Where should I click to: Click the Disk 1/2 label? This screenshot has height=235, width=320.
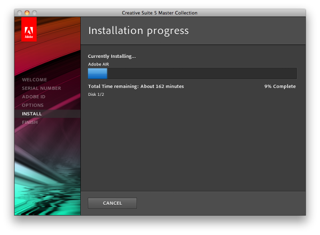96,94
